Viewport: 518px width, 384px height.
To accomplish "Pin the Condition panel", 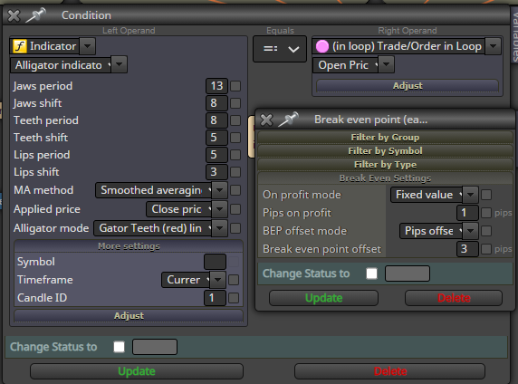I will click(35, 15).
